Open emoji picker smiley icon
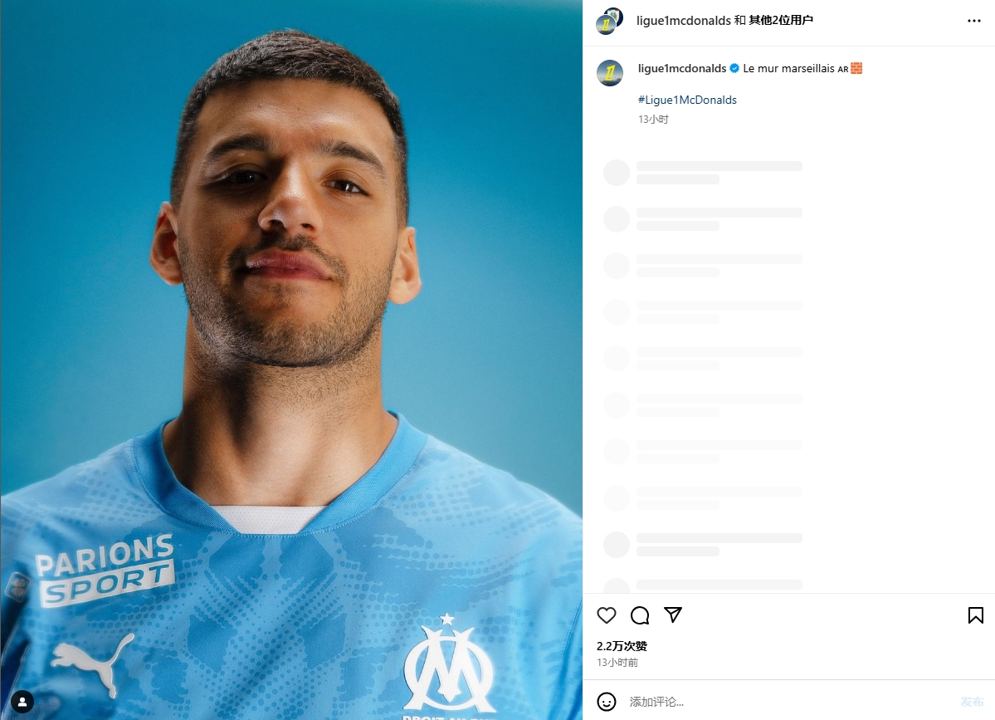The height and width of the screenshot is (720, 995). pos(607,702)
